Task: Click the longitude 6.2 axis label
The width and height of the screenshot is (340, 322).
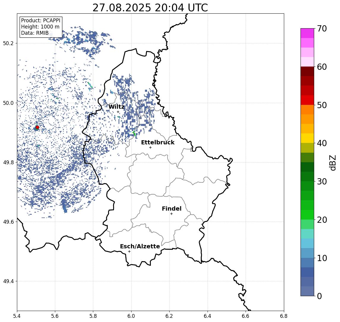Action: tap(169, 316)
